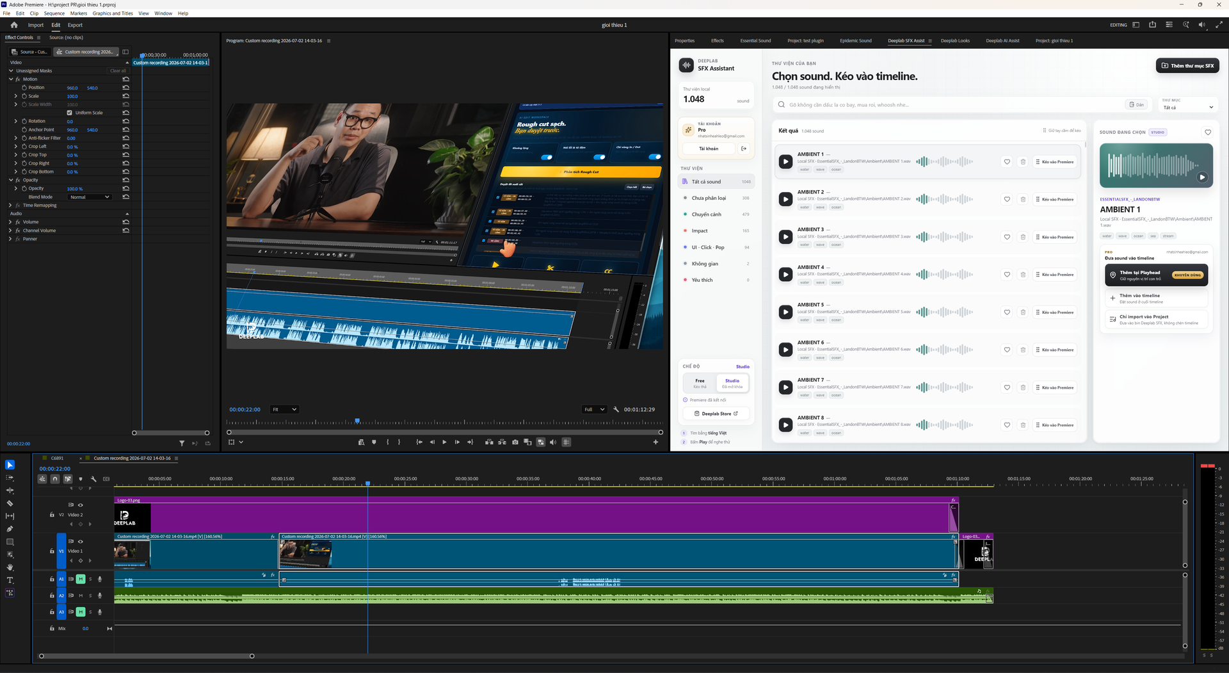Step forward one frame in Program monitor
This screenshot has width=1229, height=673.
[x=457, y=442]
